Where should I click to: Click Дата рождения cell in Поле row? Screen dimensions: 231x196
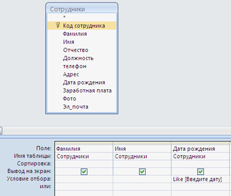[x=201, y=149]
